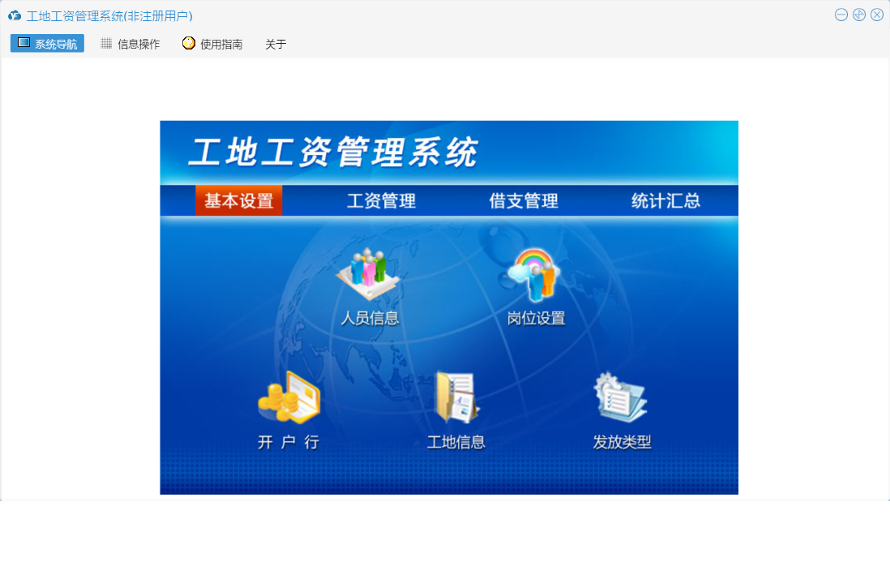Maximize the application window

[x=859, y=15]
